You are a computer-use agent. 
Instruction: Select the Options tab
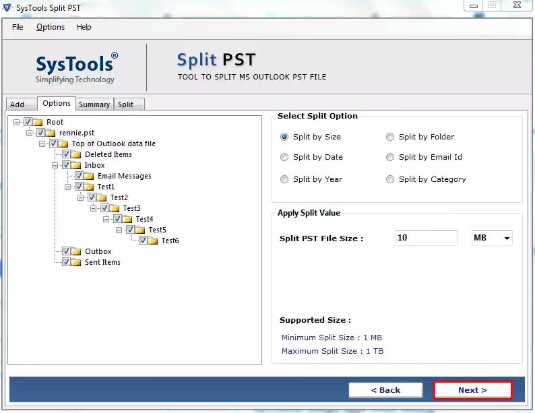pos(57,103)
